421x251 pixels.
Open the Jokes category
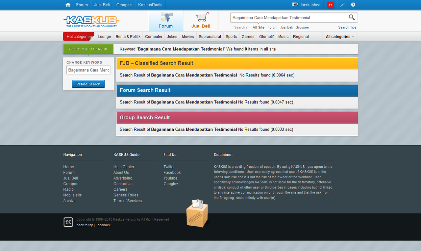[x=172, y=37]
